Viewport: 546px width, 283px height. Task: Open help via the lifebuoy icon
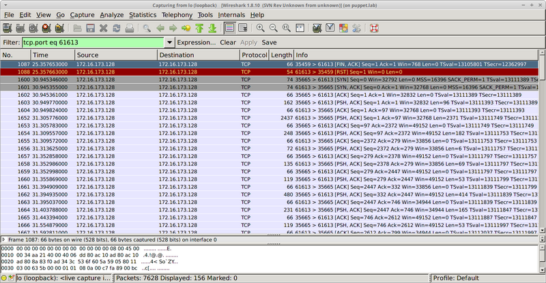(374, 28)
